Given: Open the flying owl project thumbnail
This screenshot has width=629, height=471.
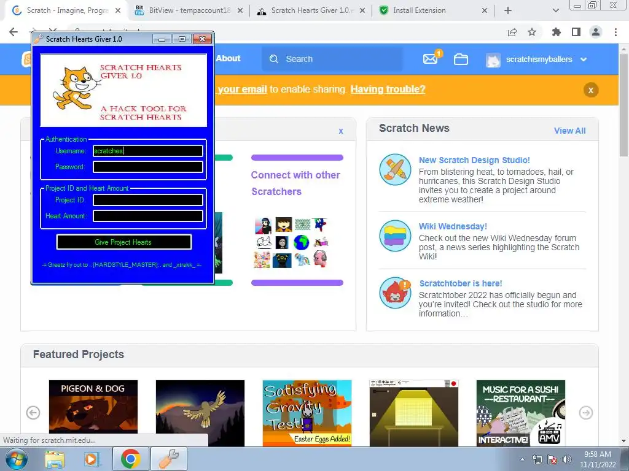Looking at the screenshot, I should point(200,413).
